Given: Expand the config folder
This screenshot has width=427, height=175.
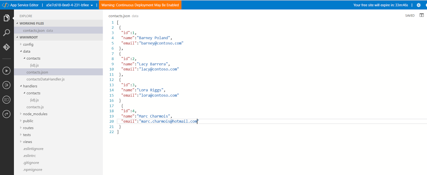Looking at the screenshot, I should pos(21,44).
